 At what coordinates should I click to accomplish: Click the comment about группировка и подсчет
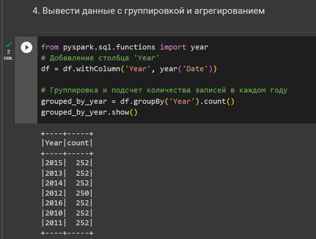[x=164, y=90]
